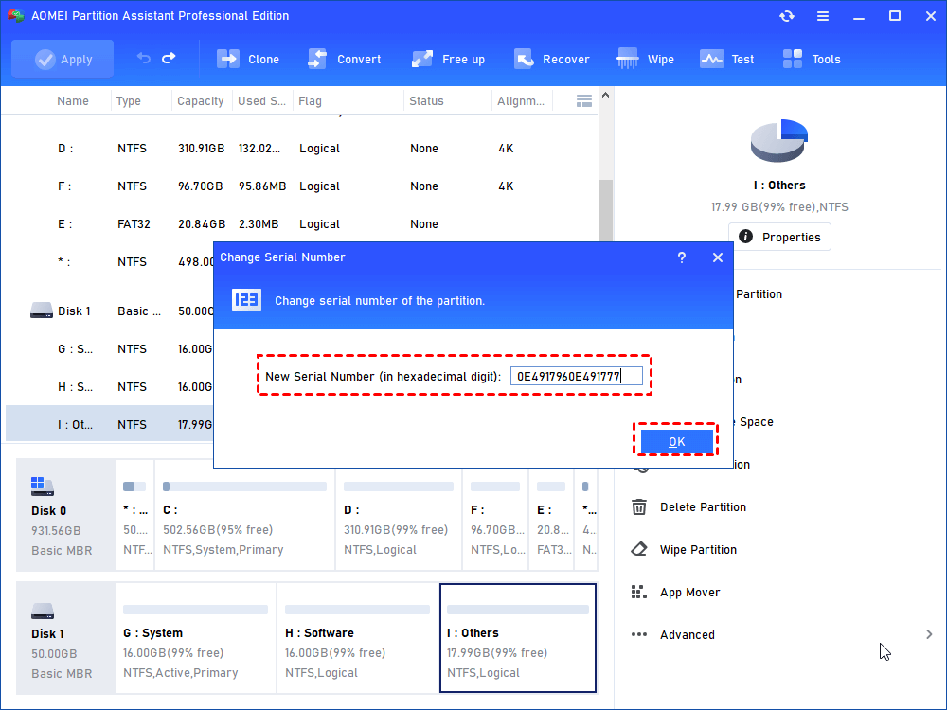This screenshot has width=947, height=710.
Task: Click the pie chart partition icon
Action: point(779,140)
